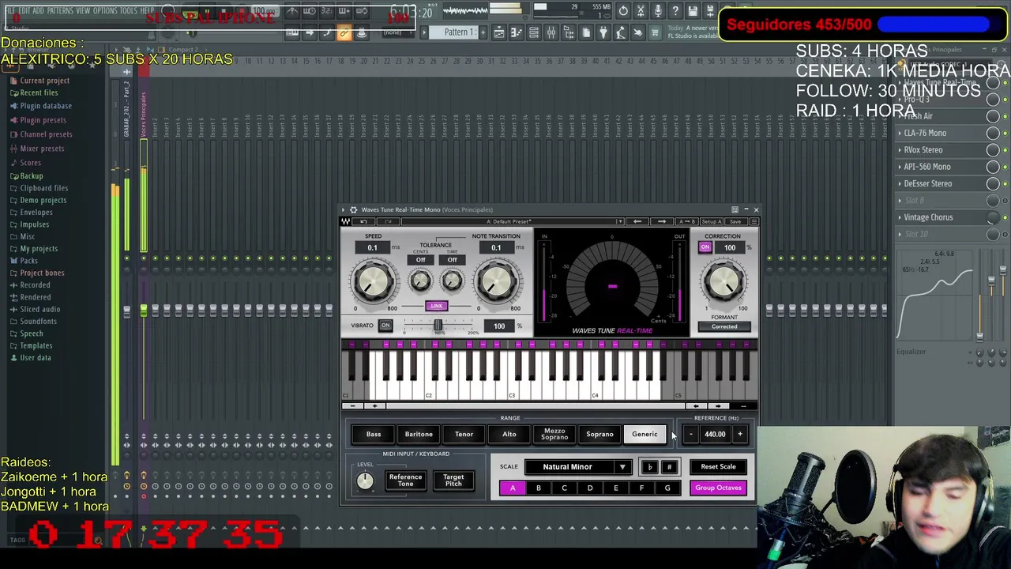Open the Plugin presets browser item

pyautogui.click(x=37, y=120)
